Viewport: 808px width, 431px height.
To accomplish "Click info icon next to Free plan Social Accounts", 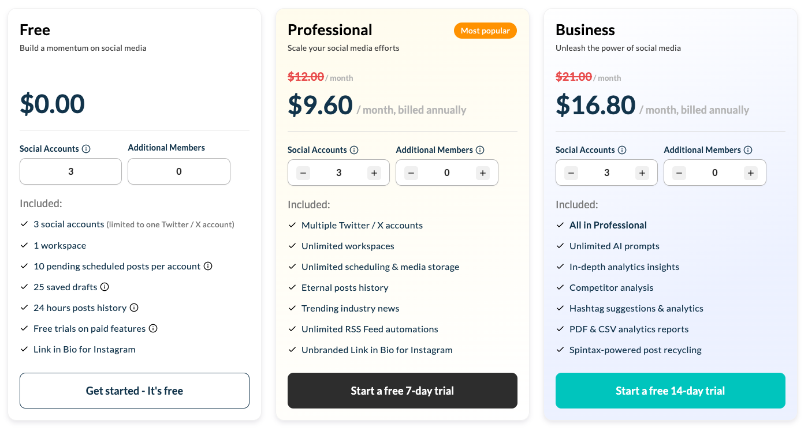I will pos(86,149).
